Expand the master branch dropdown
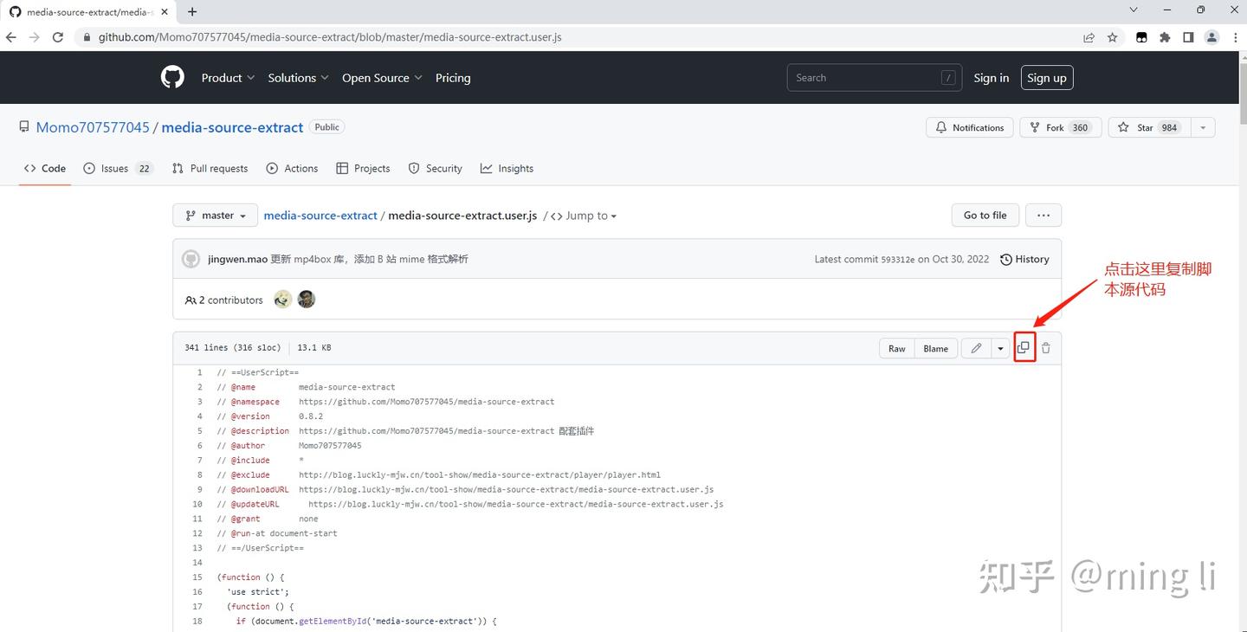 point(216,216)
